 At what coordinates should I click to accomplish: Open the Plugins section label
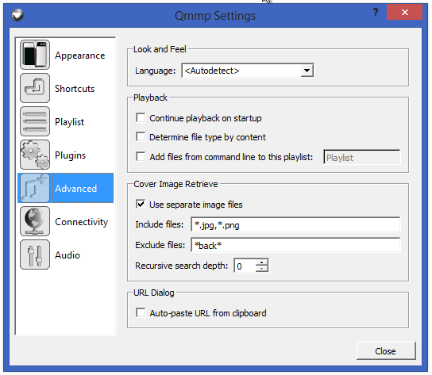tap(70, 155)
